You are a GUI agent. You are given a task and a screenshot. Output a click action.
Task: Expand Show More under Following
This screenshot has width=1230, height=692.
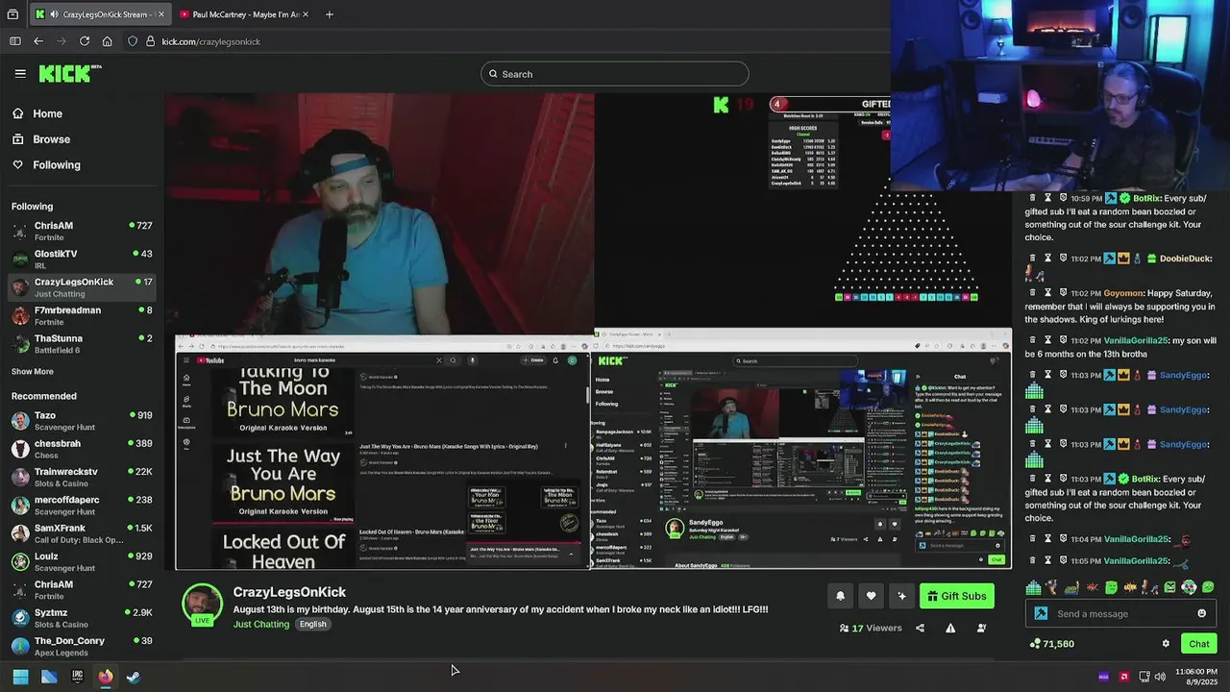coord(33,372)
